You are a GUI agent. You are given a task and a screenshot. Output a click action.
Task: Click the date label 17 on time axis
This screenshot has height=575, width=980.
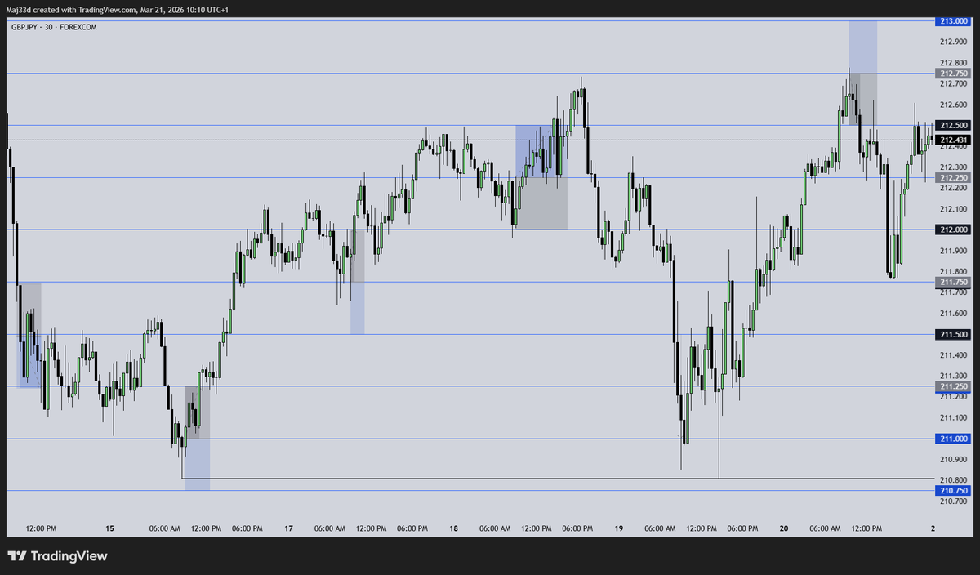(x=288, y=528)
